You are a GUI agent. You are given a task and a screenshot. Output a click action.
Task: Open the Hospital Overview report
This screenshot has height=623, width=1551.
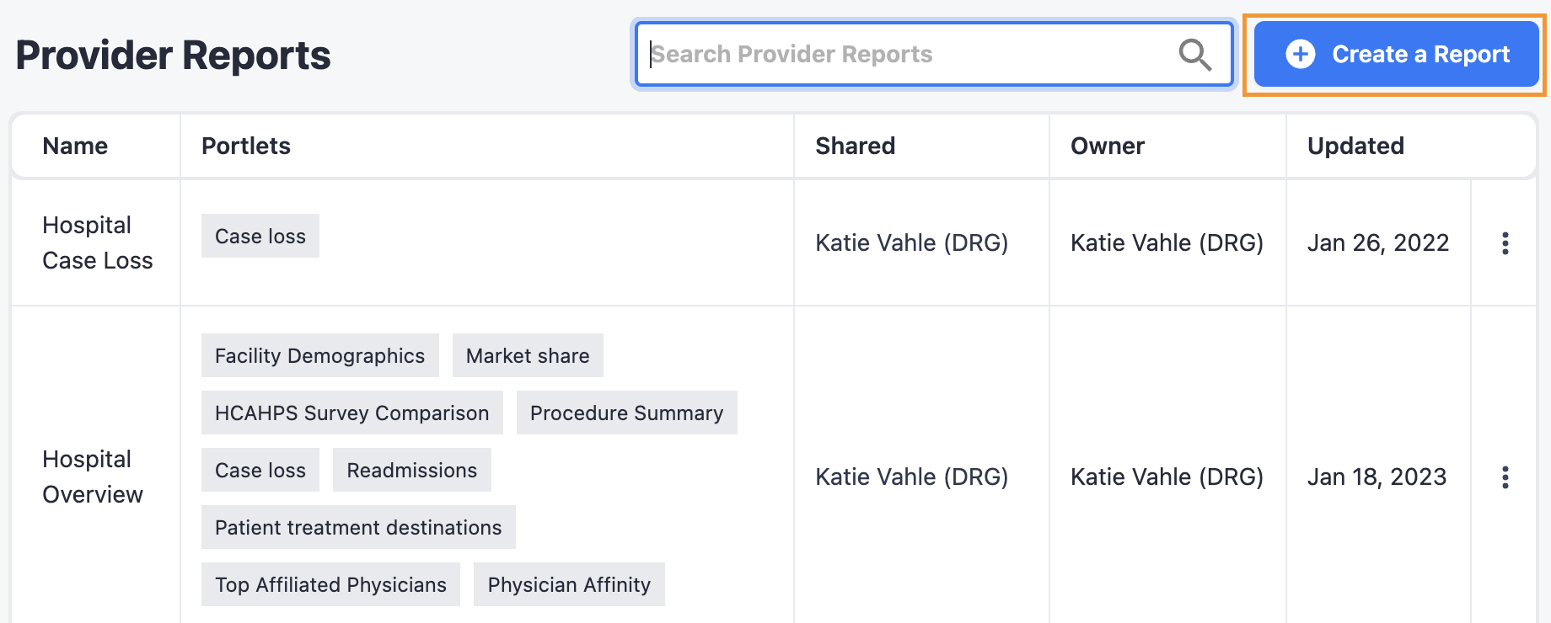point(93,477)
